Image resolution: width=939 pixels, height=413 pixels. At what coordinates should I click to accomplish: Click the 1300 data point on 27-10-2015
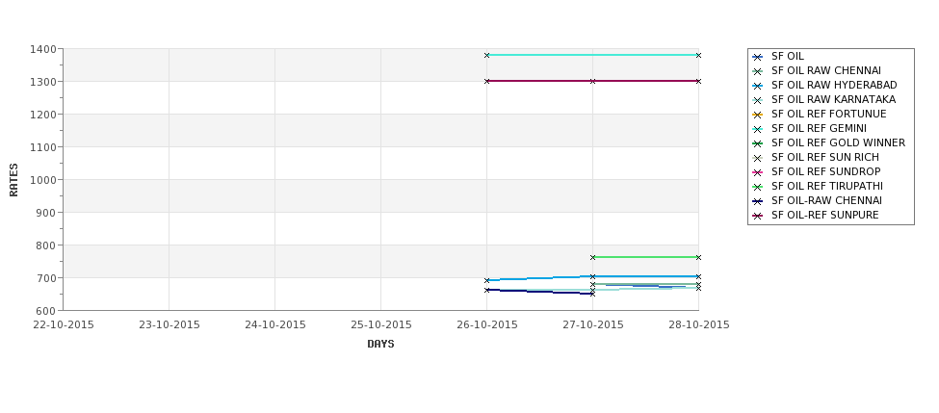click(x=593, y=81)
